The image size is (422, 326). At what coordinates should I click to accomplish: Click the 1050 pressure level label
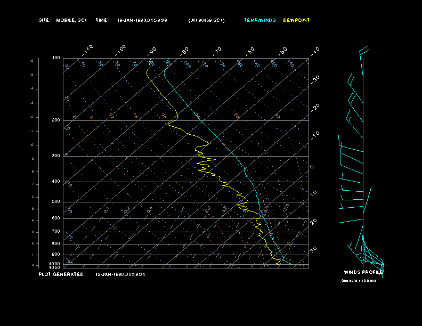coord(55,267)
